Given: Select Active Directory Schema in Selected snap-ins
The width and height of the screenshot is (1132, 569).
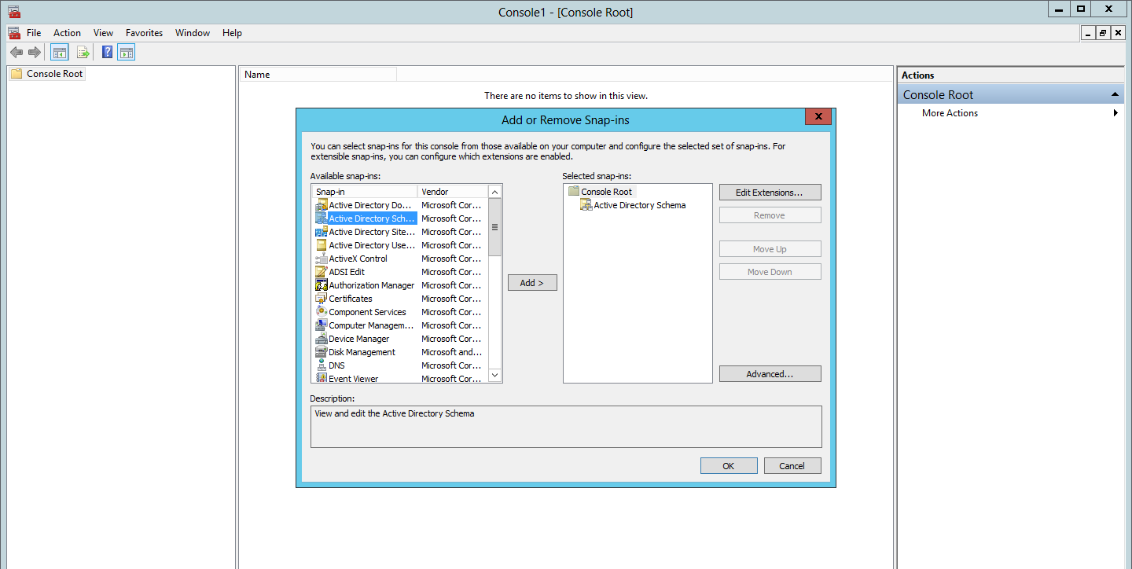Looking at the screenshot, I should tap(633, 205).
